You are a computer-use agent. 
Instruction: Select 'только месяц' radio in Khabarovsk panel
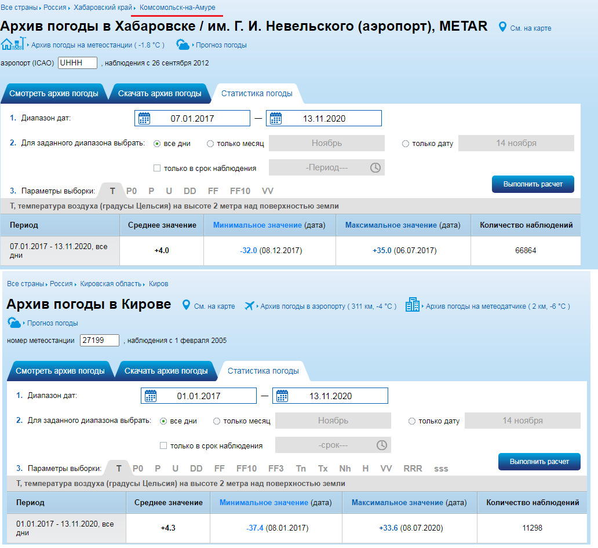pyautogui.click(x=210, y=144)
